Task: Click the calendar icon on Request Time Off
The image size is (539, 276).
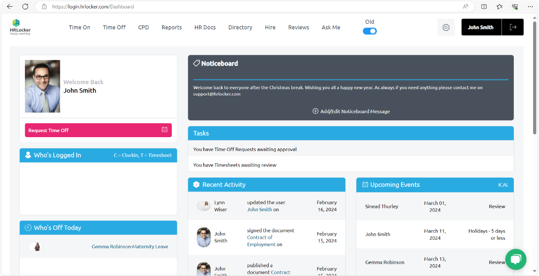Action: tap(165, 130)
